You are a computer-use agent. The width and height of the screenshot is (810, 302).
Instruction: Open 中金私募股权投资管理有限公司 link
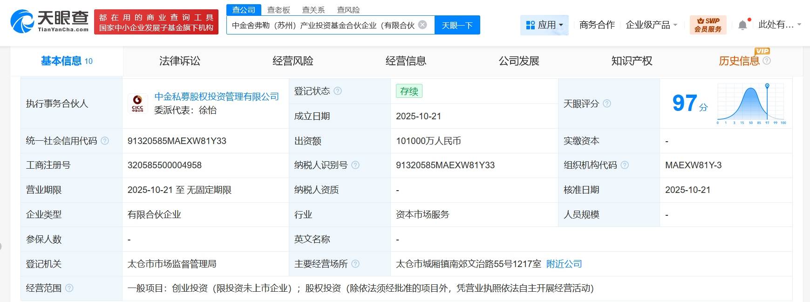217,96
